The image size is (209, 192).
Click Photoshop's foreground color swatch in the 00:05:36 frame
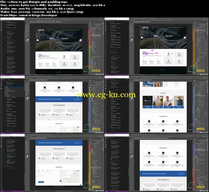coord(131,40)
